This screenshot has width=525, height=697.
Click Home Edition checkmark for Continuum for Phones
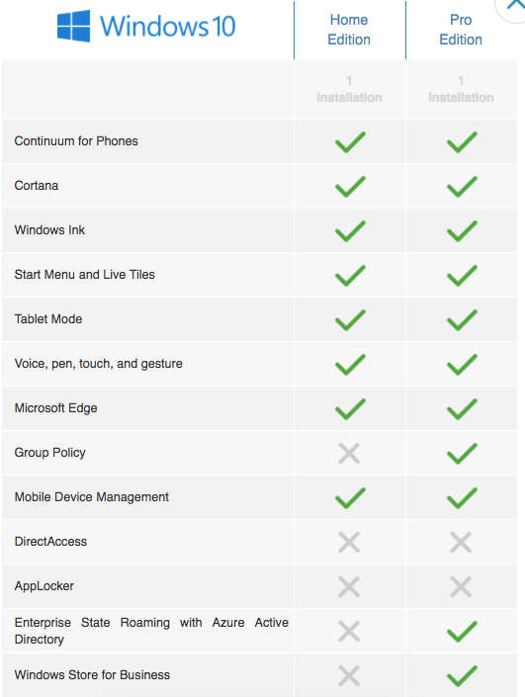(350, 141)
